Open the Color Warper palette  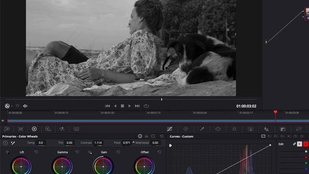pos(185,129)
